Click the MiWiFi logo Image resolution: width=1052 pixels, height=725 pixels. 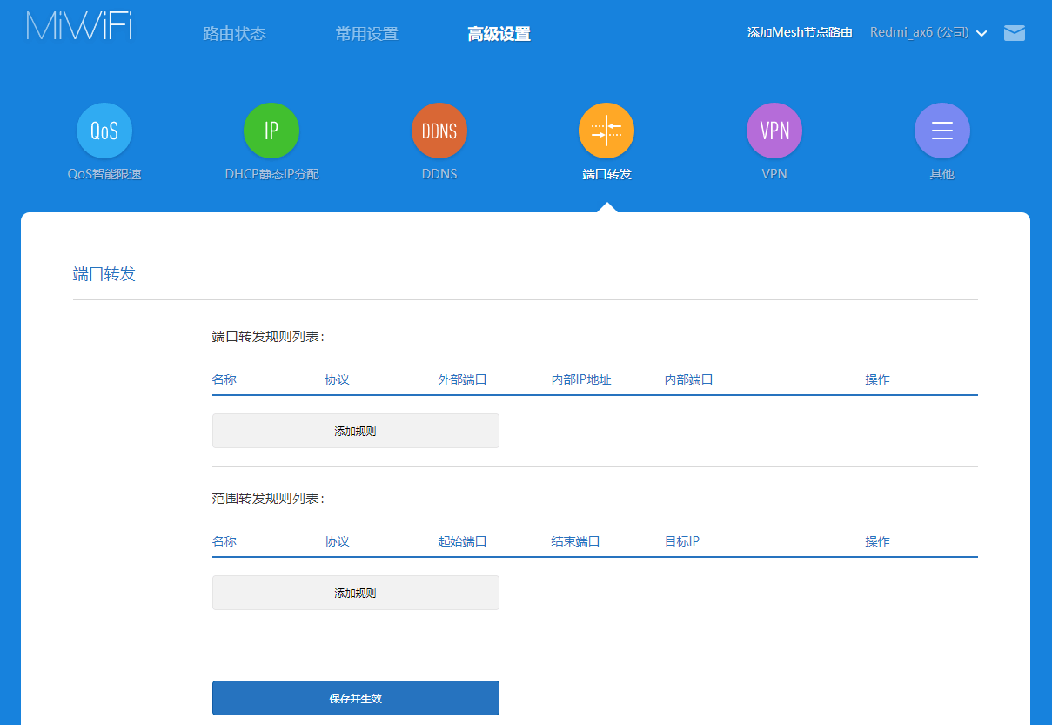78,26
